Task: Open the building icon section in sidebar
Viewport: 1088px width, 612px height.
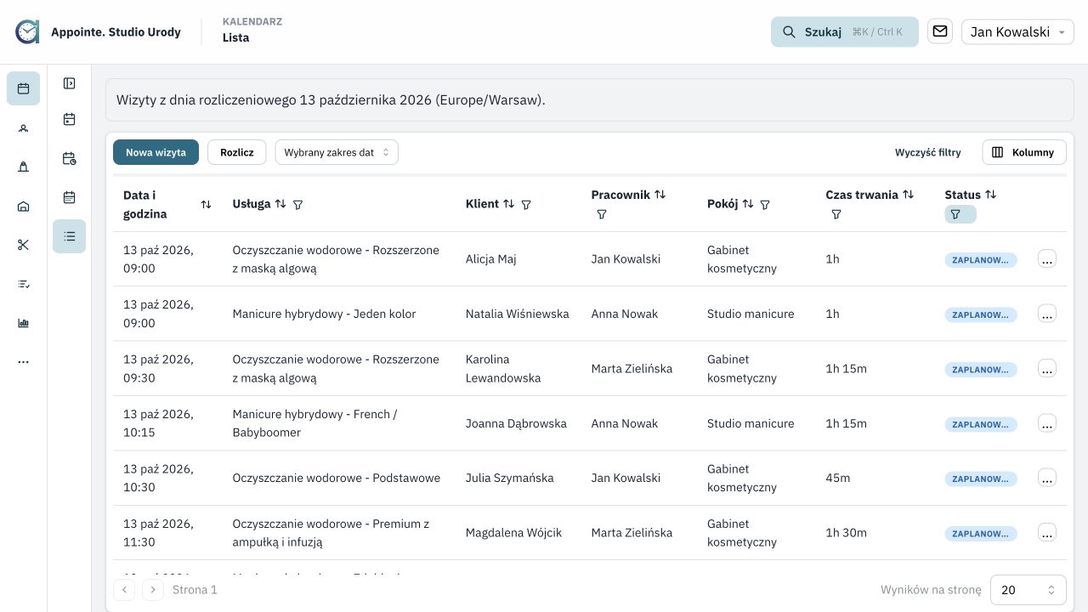Action: [23, 207]
